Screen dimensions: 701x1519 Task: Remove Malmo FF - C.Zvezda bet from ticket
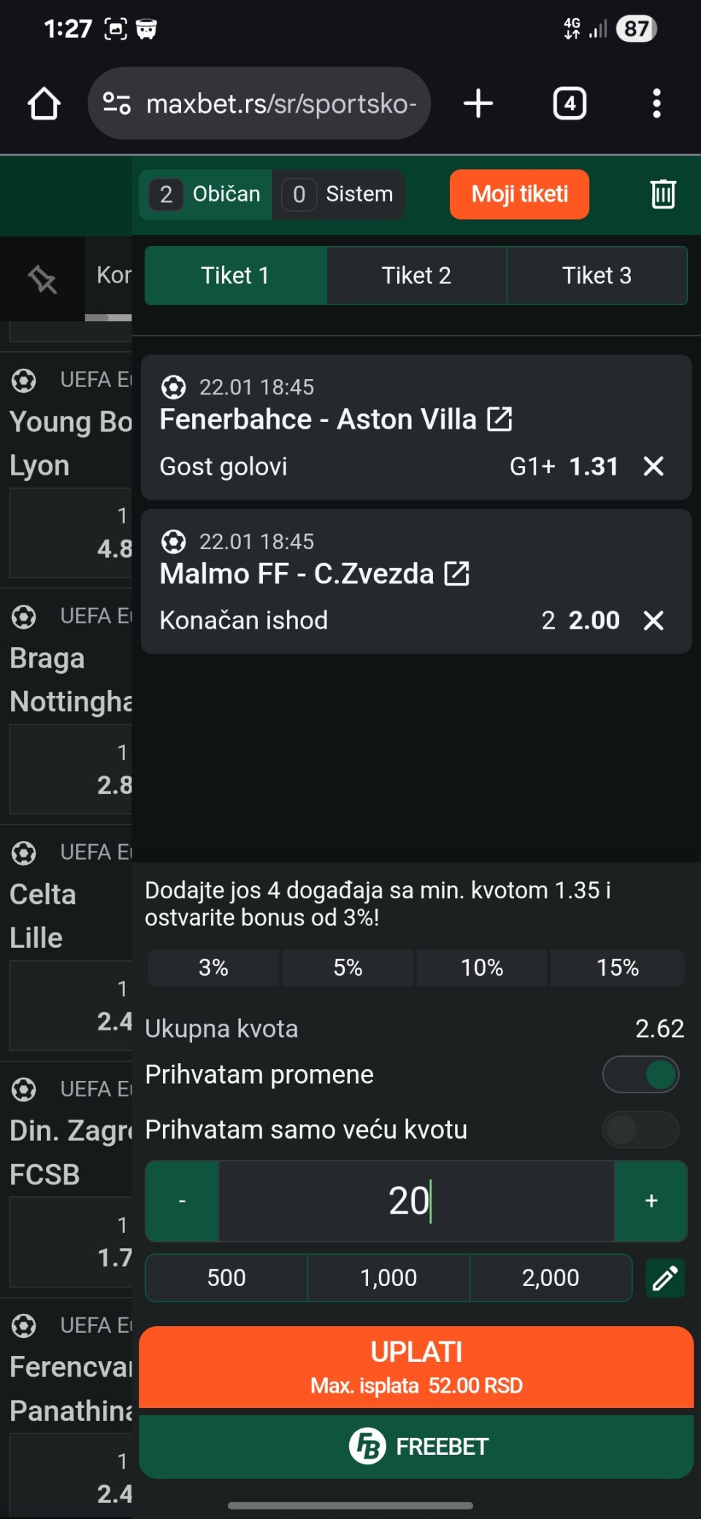(654, 621)
